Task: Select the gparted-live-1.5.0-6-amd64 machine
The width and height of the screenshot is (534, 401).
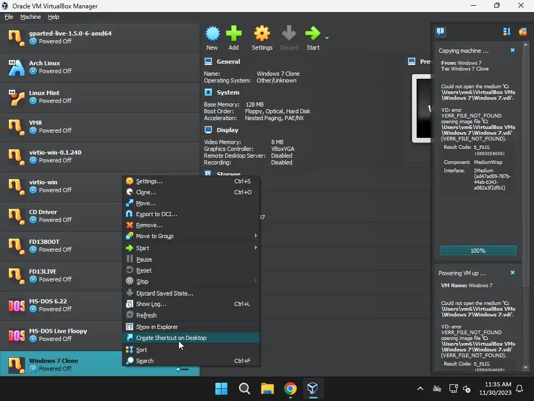Action: [x=100, y=38]
